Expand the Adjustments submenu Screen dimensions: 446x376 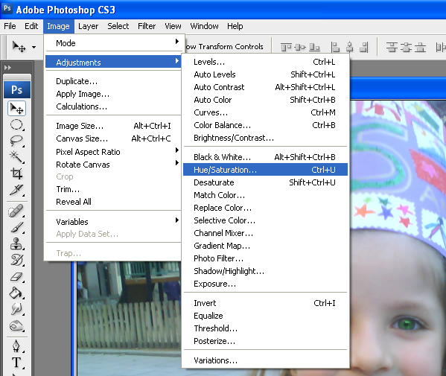point(113,62)
